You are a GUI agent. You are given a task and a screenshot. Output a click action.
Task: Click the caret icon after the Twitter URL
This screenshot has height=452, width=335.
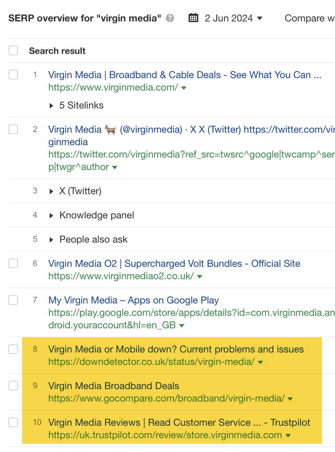(115, 168)
